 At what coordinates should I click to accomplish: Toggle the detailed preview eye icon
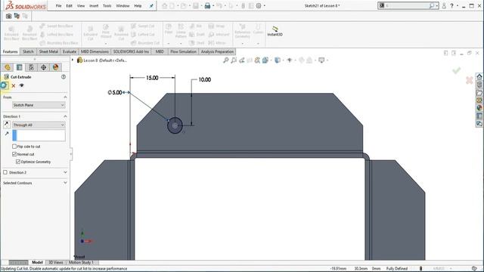tap(21, 85)
